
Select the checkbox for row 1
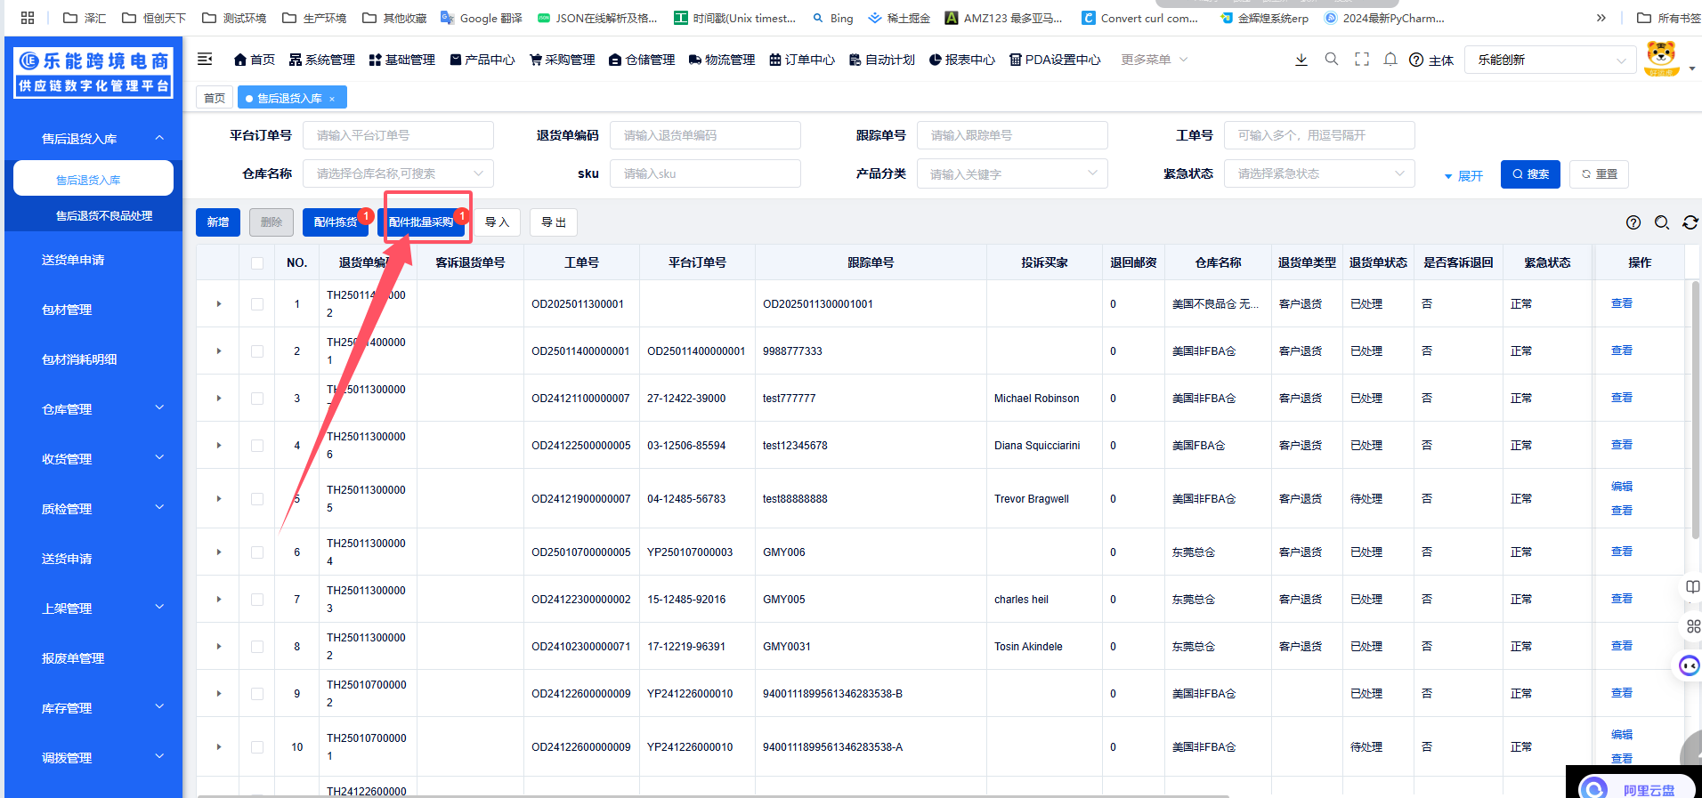point(257,304)
